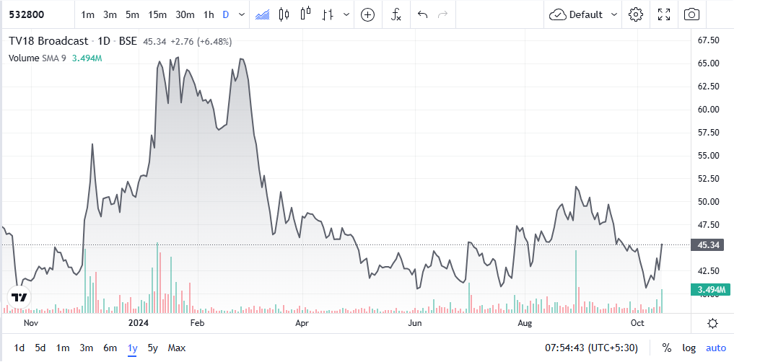Click the Volume SMA 9 indicator legend
Screen dimensions: 760x362
38,58
